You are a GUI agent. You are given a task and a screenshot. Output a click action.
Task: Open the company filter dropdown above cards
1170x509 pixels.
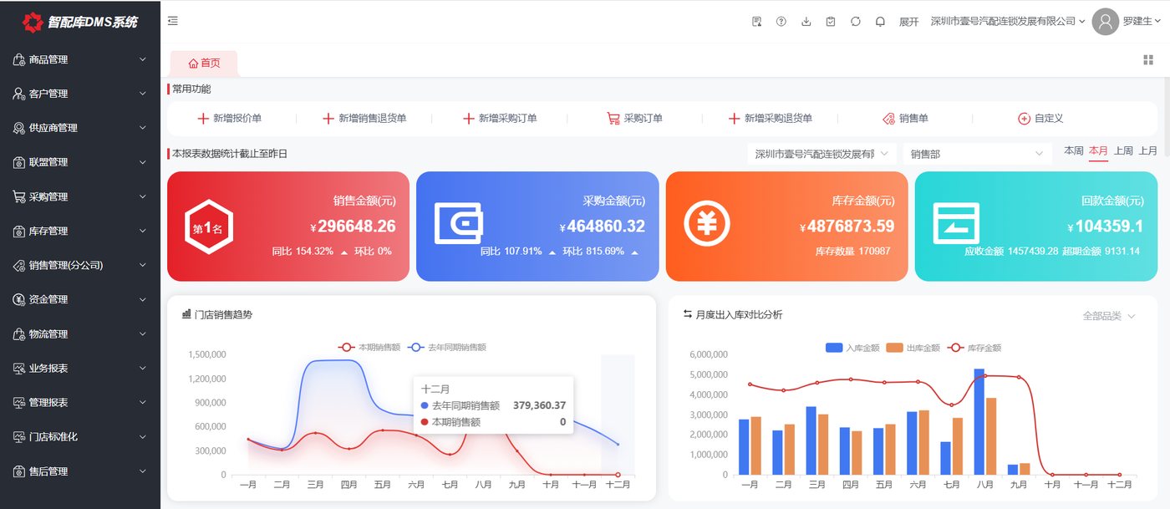point(822,154)
